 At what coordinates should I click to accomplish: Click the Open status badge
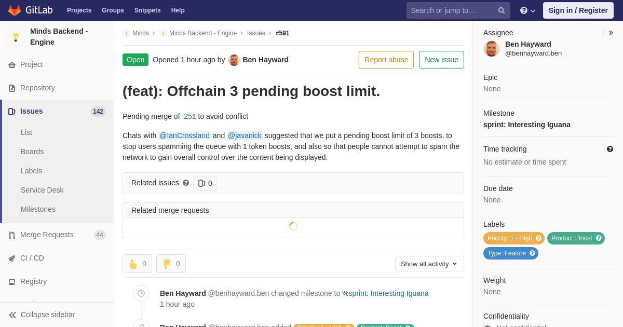click(136, 60)
